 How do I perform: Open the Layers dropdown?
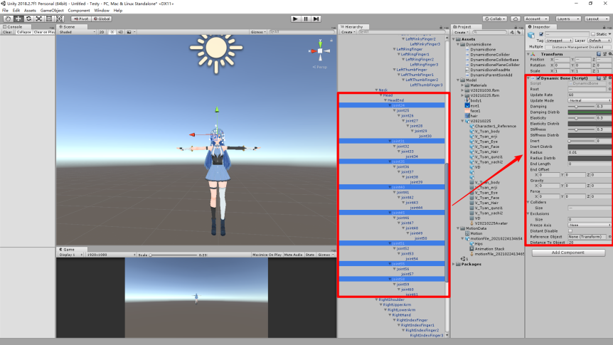tap(567, 18)
